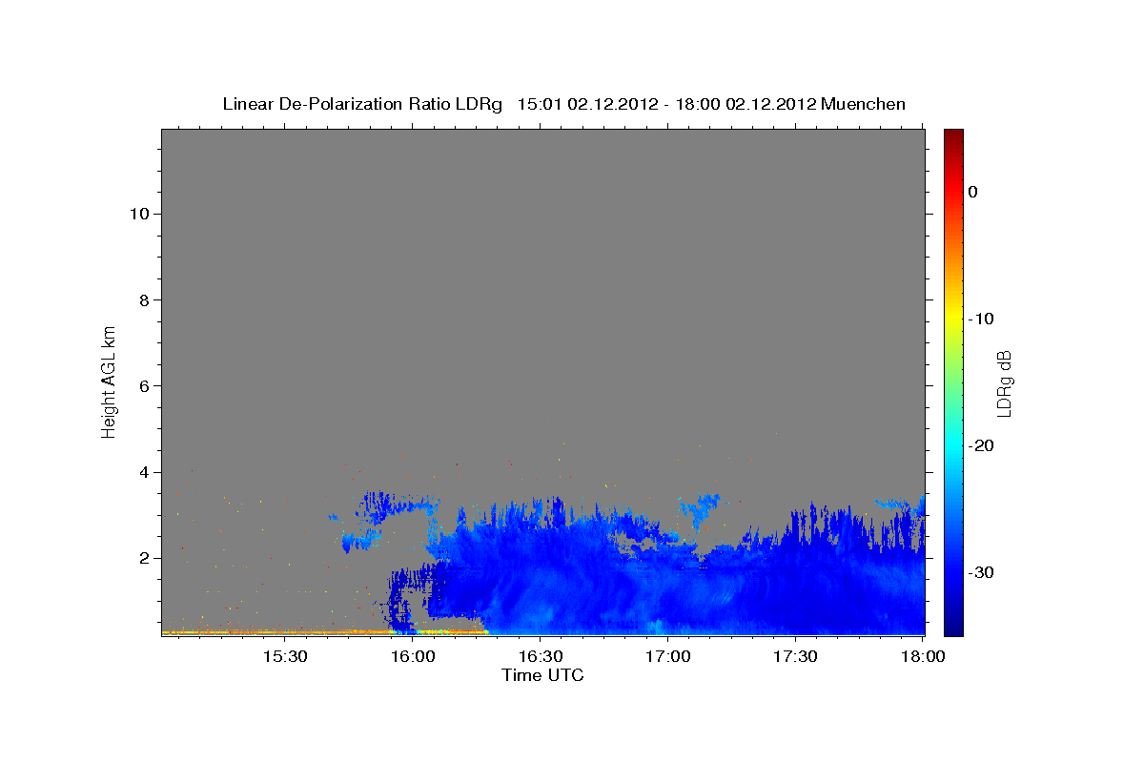Click the colorbar value label -10
Viewport: 1144px width, 763px height.
981,319
